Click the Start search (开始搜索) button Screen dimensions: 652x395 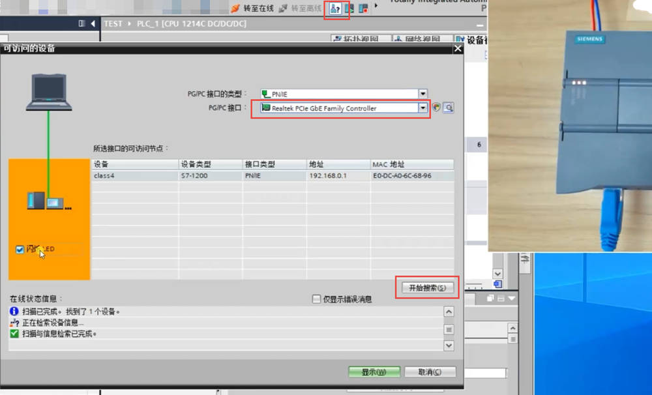pyautogui.click(x=427, y=287)
